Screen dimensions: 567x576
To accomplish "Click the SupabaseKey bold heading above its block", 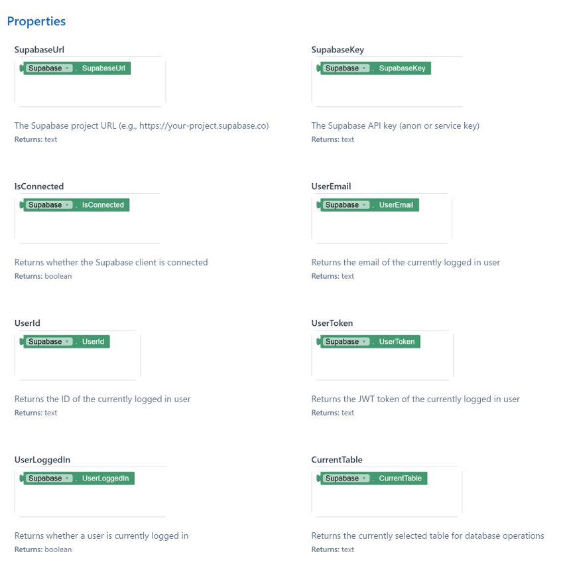I will [x=338, y=50].
